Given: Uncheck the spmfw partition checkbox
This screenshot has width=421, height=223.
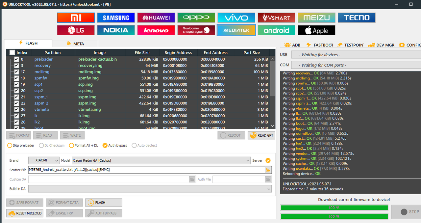Looking at the screenshot, I should tap(16, 78).
